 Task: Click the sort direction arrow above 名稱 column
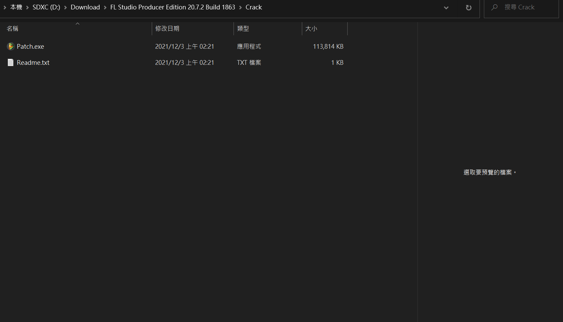pyautogui.click(x=77, y=24)
